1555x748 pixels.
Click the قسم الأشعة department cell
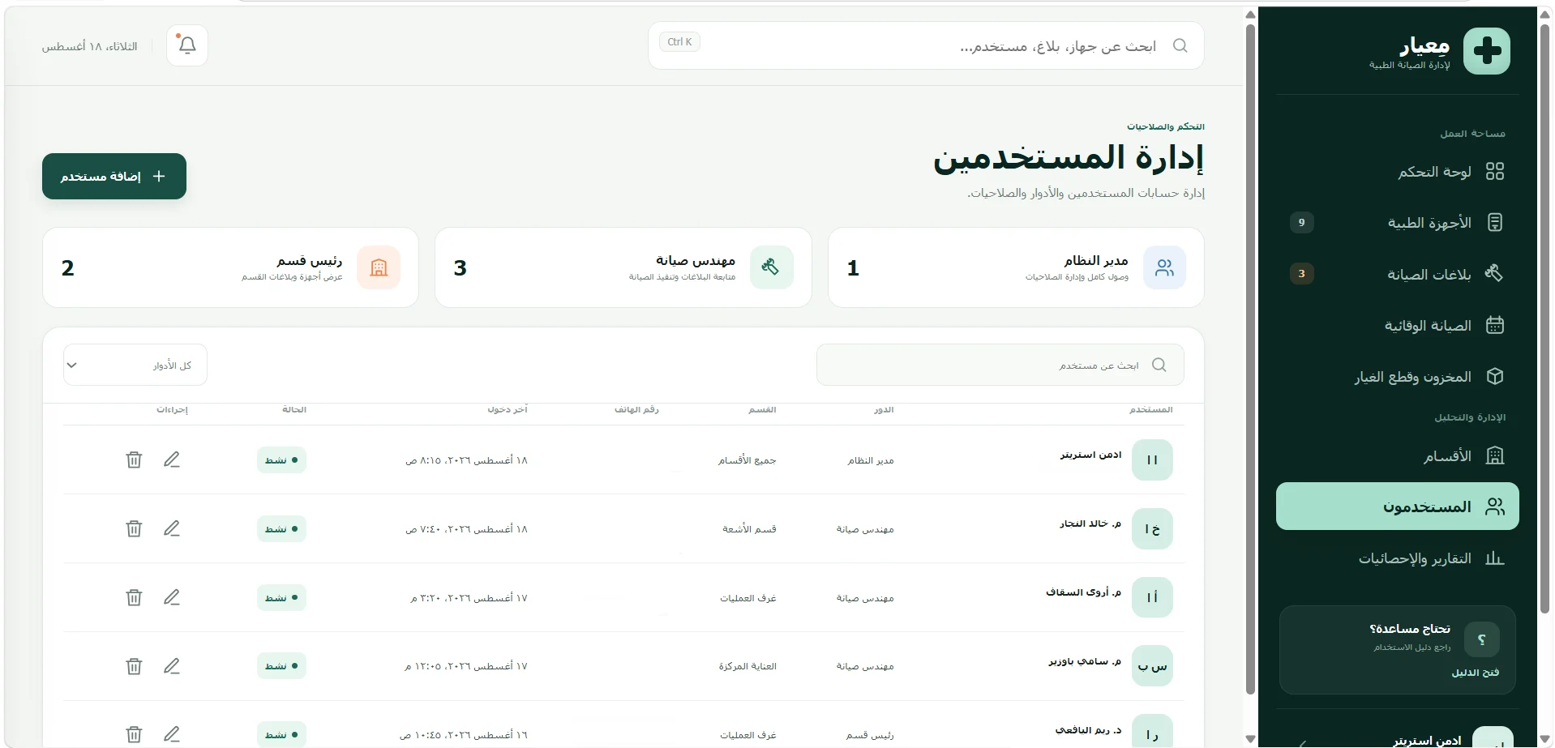pyautogui.click(x=749, y=529)
